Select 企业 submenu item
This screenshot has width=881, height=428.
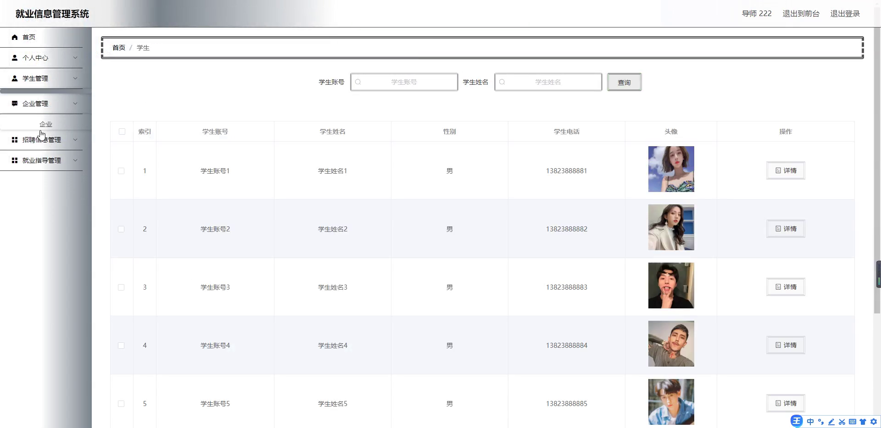[x=46, y=124]
